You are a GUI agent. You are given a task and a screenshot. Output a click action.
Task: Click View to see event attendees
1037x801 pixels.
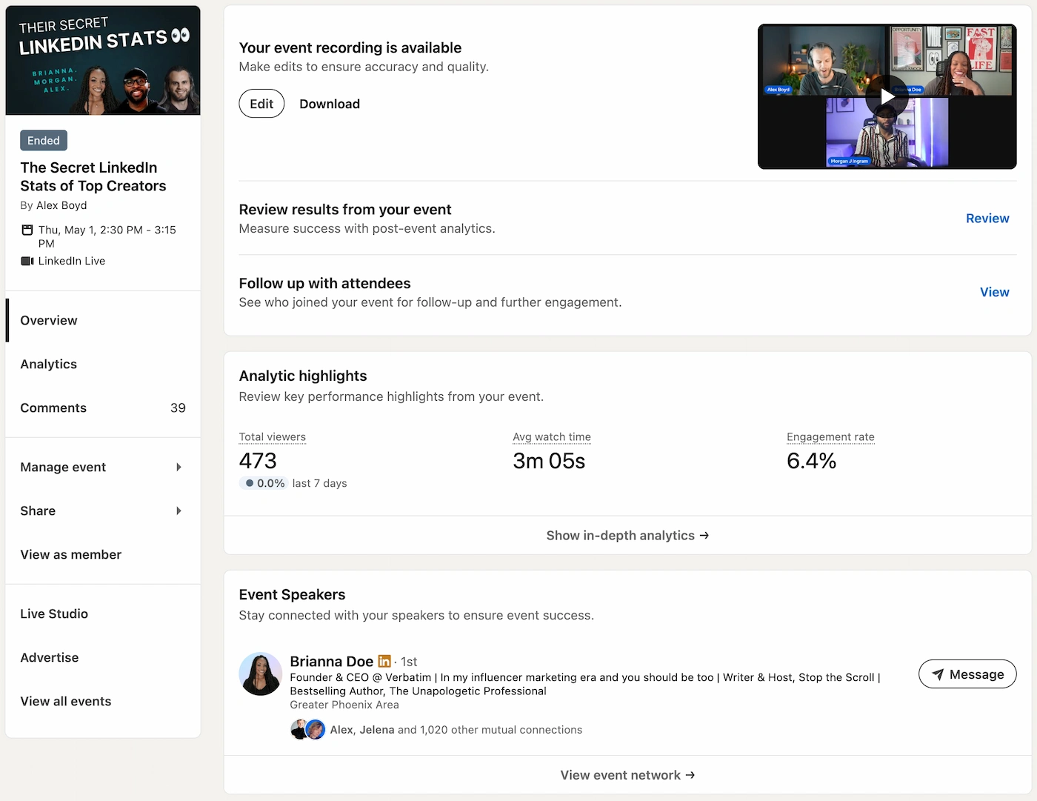pos(995,292)
